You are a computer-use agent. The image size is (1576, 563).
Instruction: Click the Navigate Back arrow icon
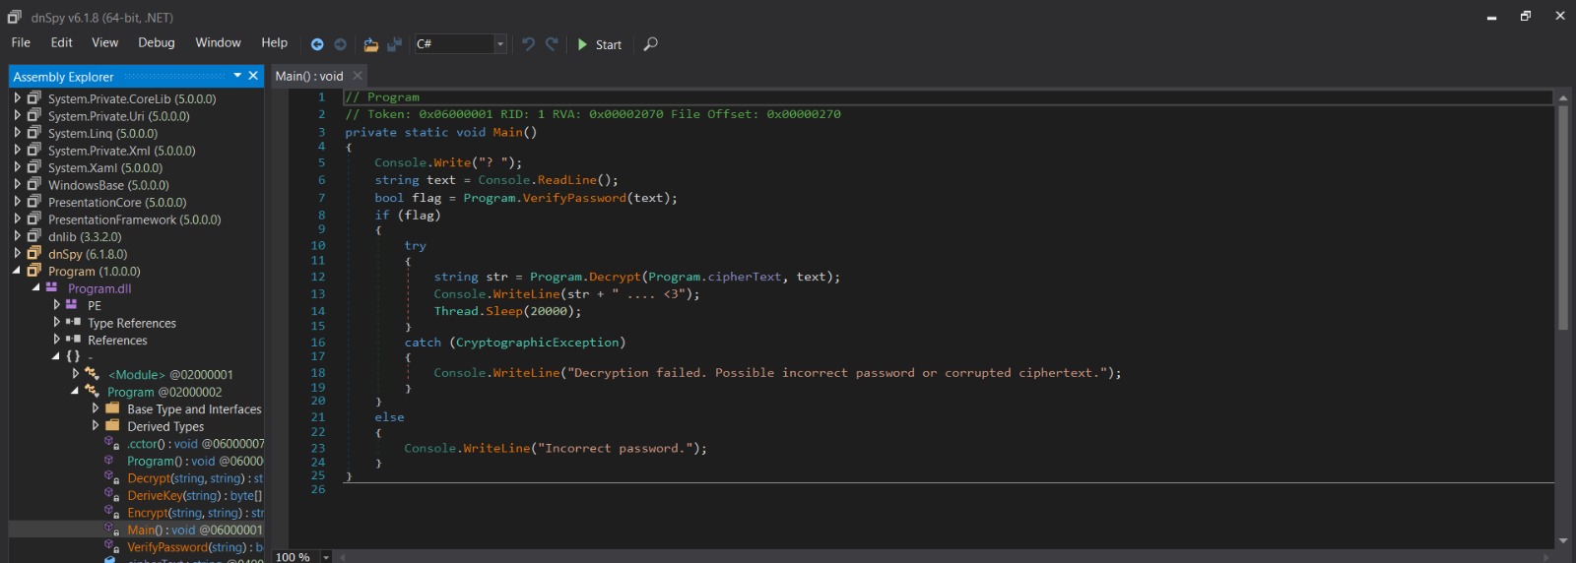pos(317,44)
